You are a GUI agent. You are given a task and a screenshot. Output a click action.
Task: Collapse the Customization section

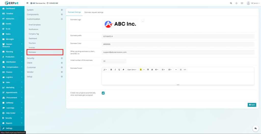[62, 19]
